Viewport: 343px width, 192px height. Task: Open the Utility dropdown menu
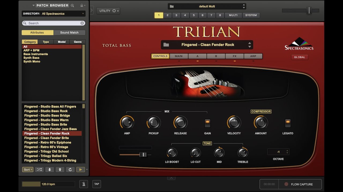[108, 11]
